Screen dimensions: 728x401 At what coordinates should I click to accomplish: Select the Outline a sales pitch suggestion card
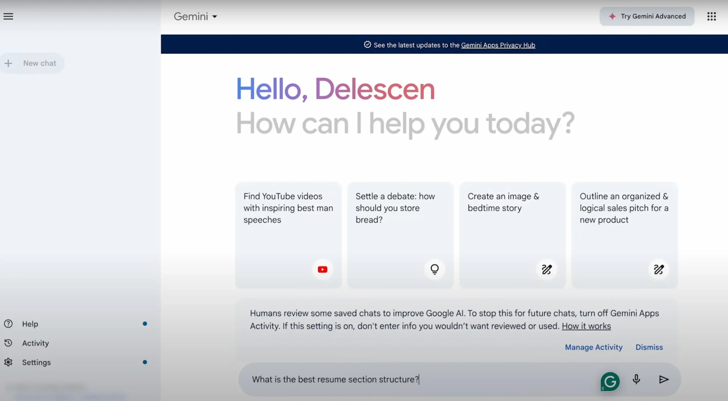tap(624, 235)
